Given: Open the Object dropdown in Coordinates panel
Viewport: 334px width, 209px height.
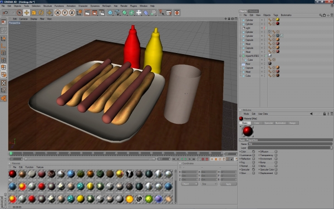Looking at the screenshot, I should pyautogui.click(x=189, y=184).
